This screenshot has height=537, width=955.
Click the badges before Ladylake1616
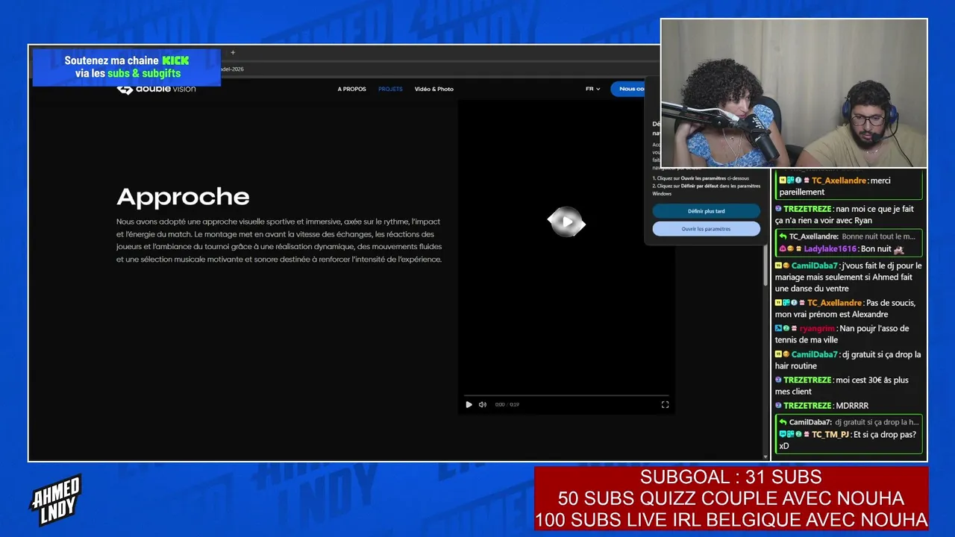tap(790, 249)
